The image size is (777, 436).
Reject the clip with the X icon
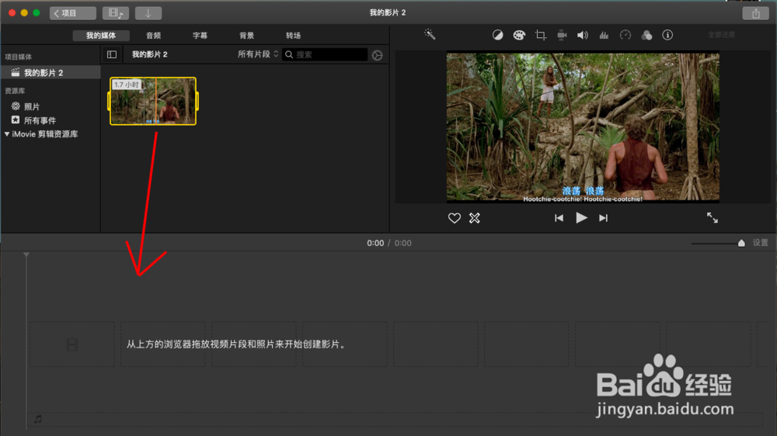point(475,218)
